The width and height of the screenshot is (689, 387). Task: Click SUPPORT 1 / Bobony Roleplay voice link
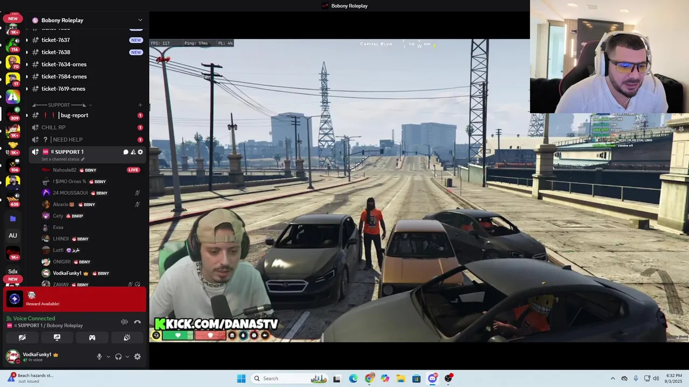48,326
